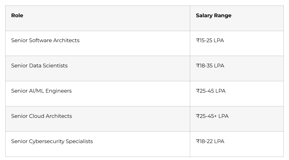
Task: Click the ₹25-45+ LPA salary value
Action: [x=212, y=116]
